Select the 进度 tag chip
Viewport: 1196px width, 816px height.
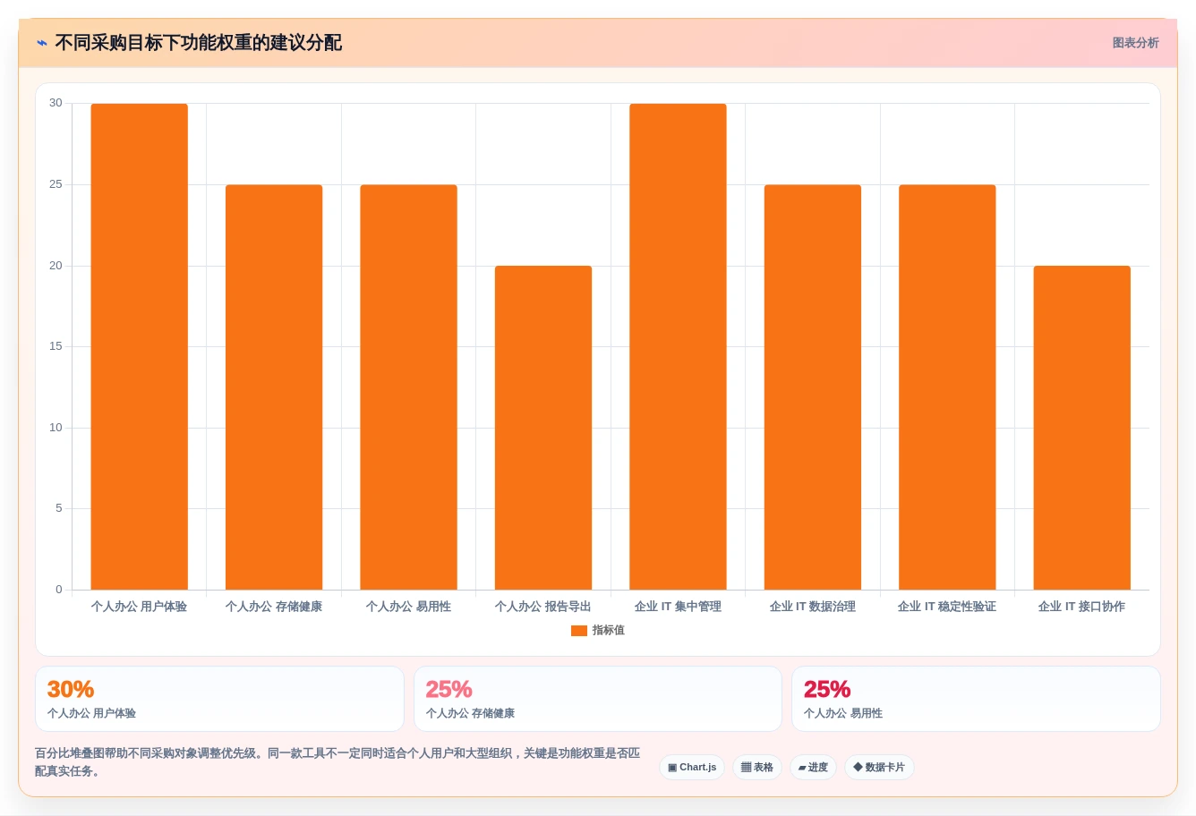click(x=813, y=768)
